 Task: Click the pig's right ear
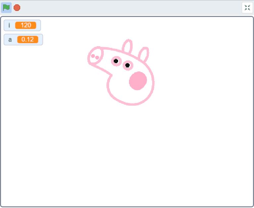143,54
